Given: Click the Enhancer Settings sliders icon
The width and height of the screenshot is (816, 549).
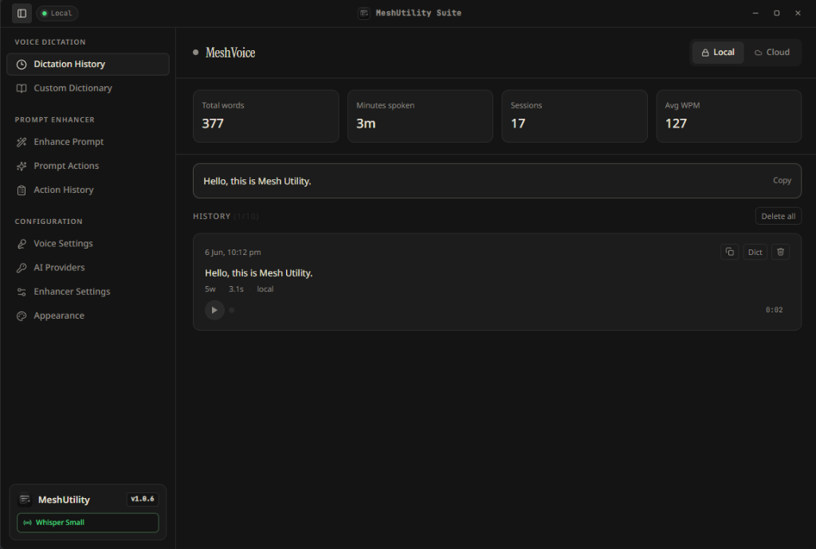Looking at the screenshot, I should click(22, 292).
